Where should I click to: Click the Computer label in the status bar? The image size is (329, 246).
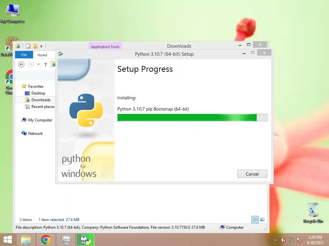click(x=235, y=227)
